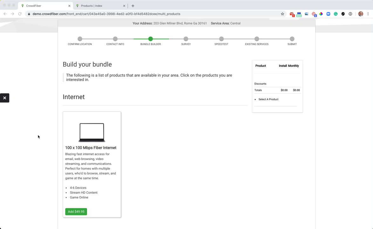Add the $49.95 fiber internet product
The height and width of the screenshot is (229, 373).
tap(76, 212)
